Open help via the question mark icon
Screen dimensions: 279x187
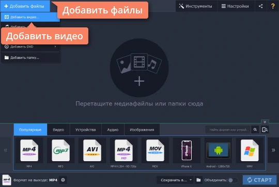pyautogui.click(x=273, y=6)
